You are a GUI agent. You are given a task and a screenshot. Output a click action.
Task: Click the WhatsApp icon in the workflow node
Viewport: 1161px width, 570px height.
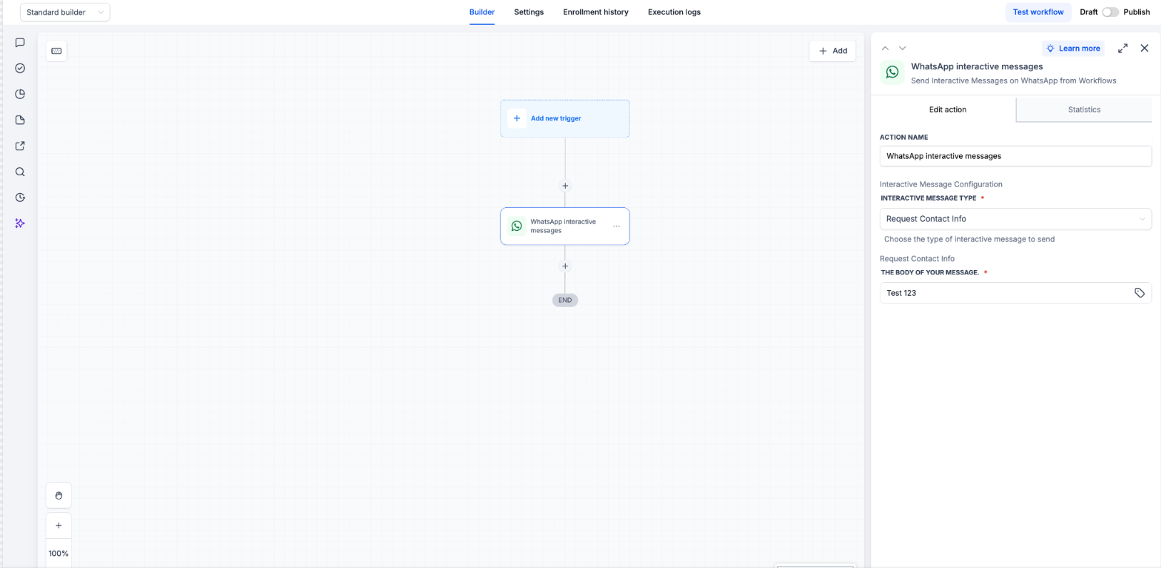pos(517,226)
